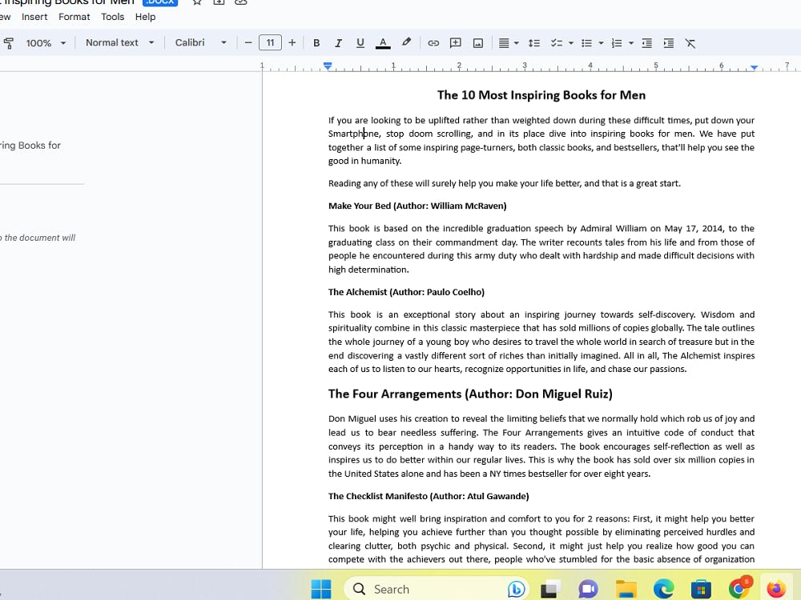This screenshot has width=801, height=600.
Task: Decrease font size with minus button
Action: (x=248, y=43)
